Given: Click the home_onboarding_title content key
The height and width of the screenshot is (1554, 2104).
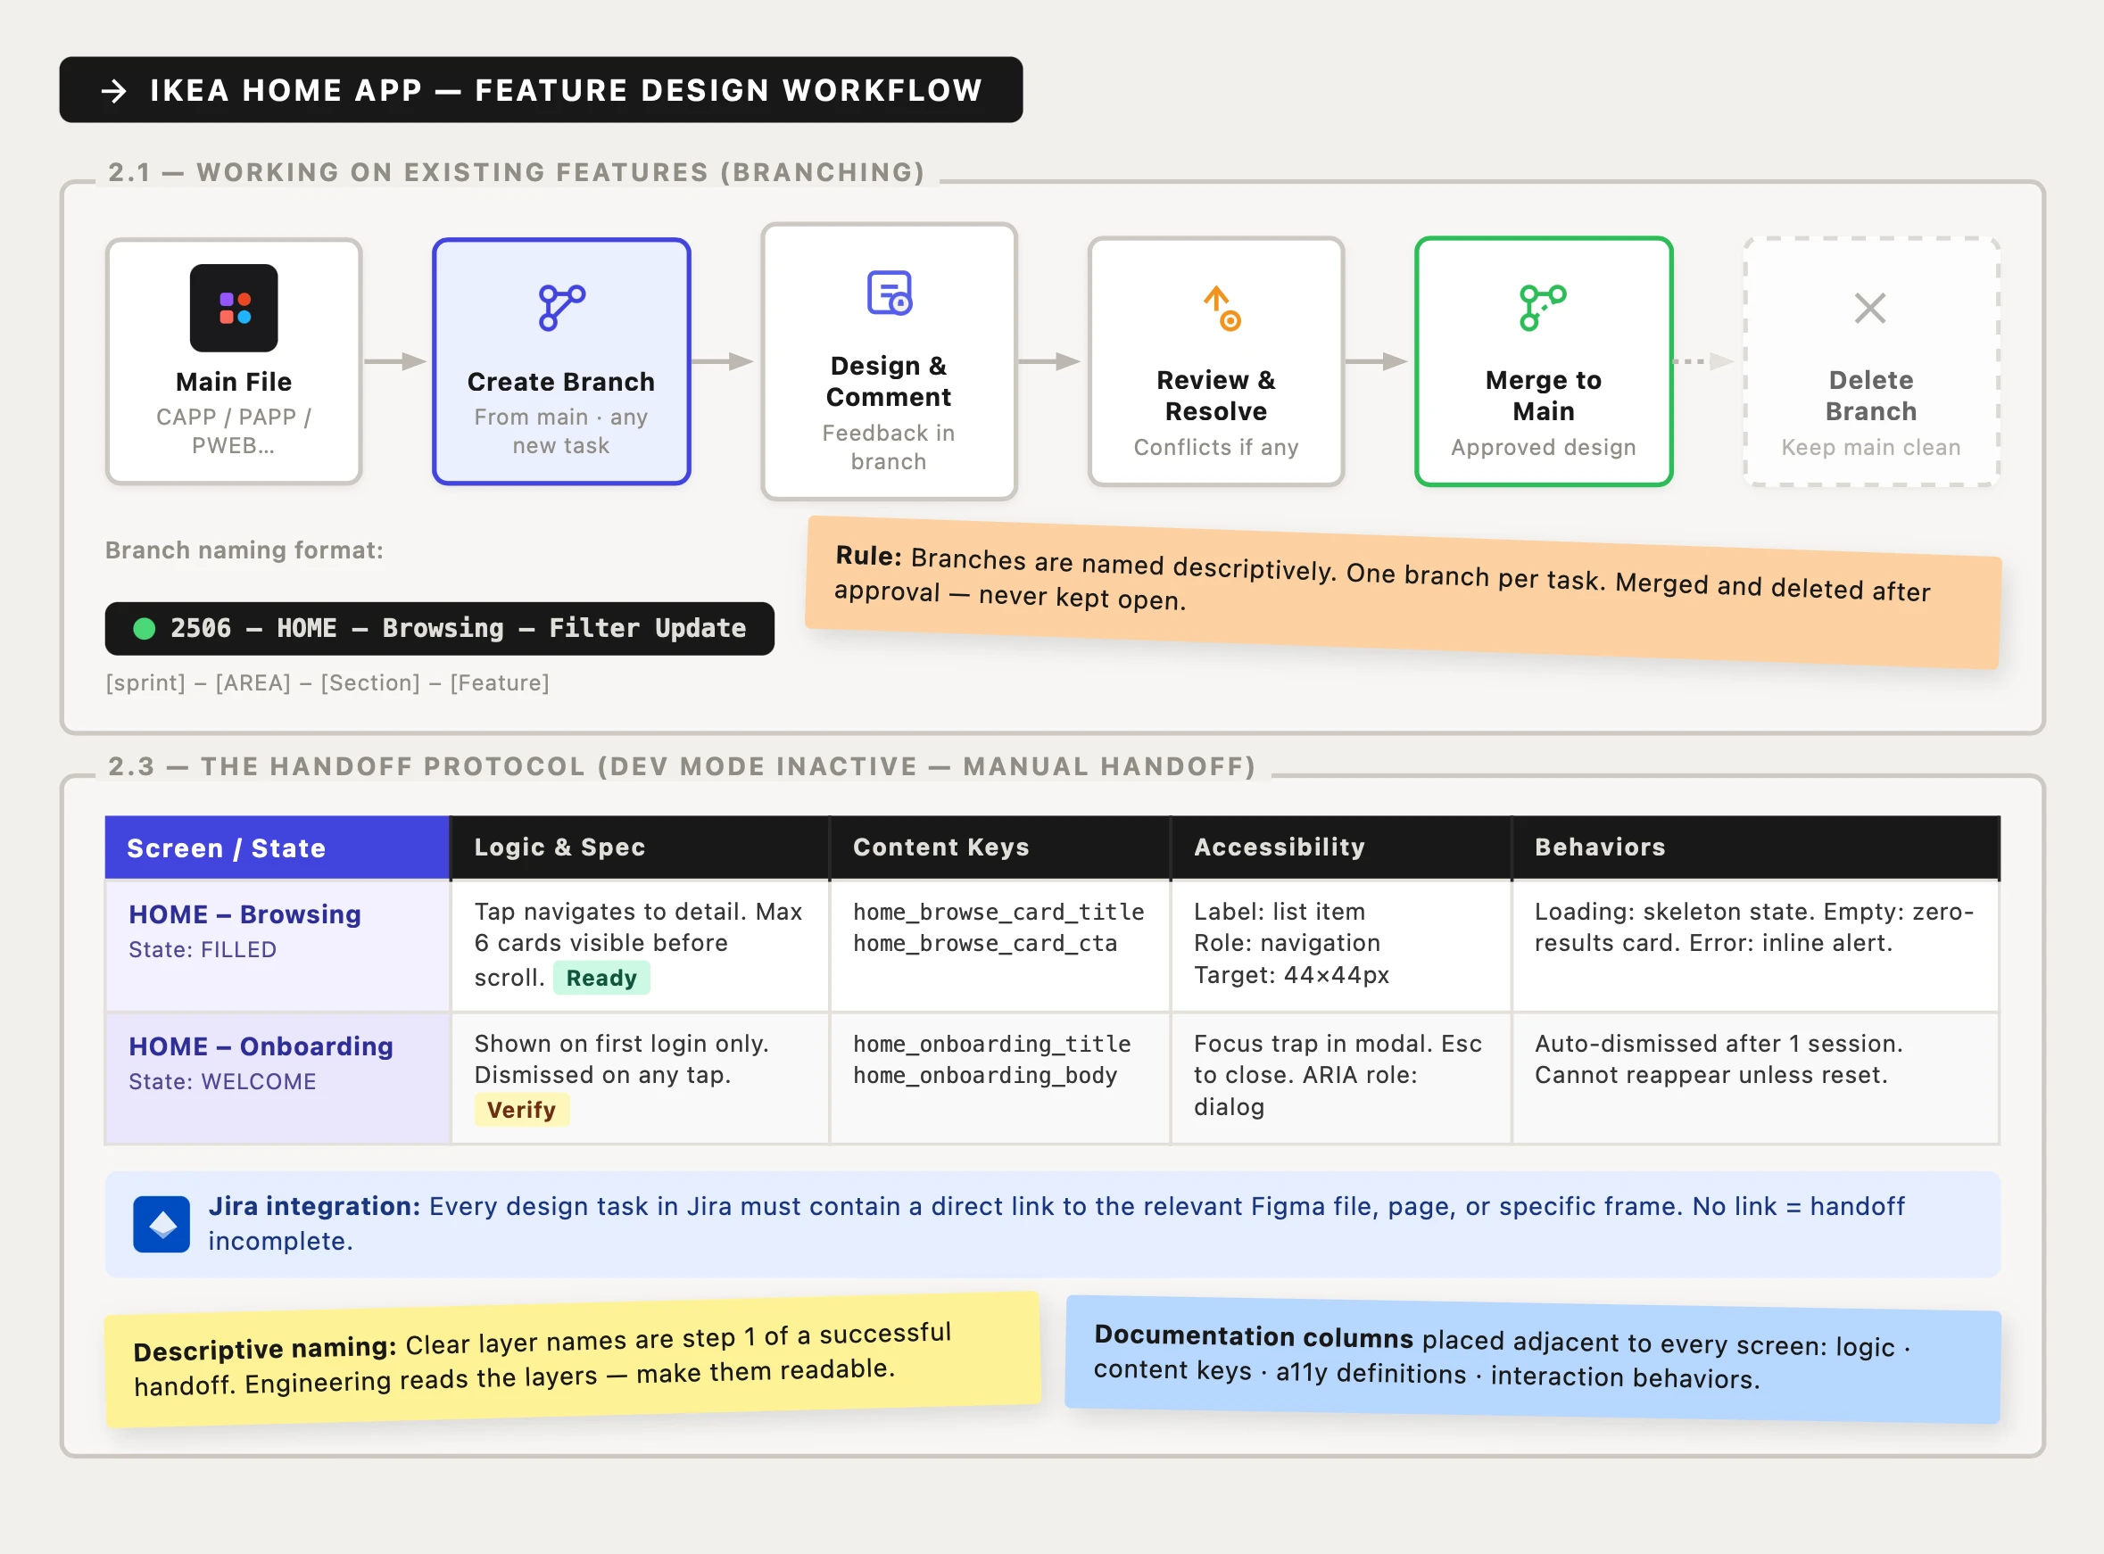Looking at the screenshot, I should (992, 1043).
